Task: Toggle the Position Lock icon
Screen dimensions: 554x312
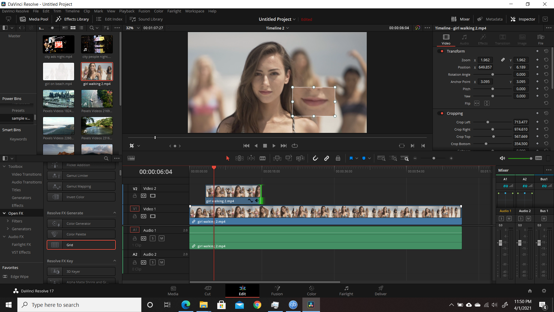Action: [x=338, y=158]
